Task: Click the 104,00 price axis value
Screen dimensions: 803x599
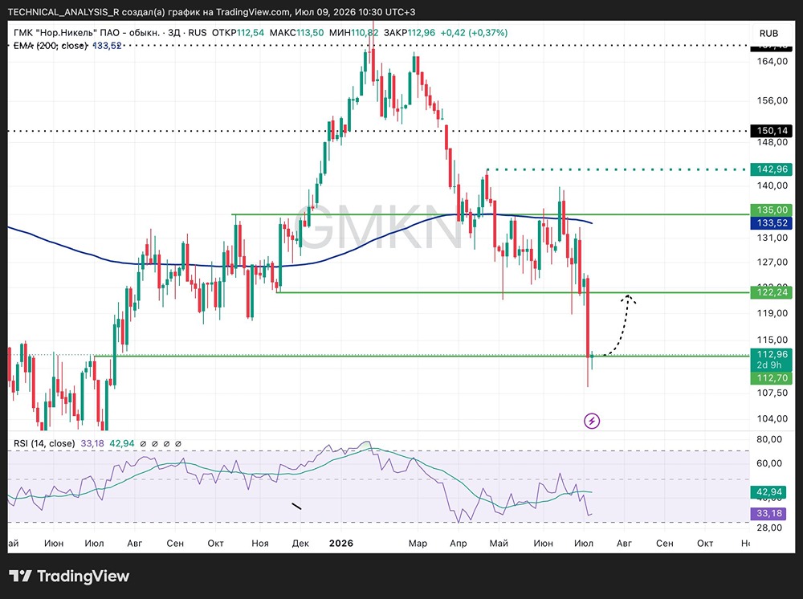Action: click(772, 419)
